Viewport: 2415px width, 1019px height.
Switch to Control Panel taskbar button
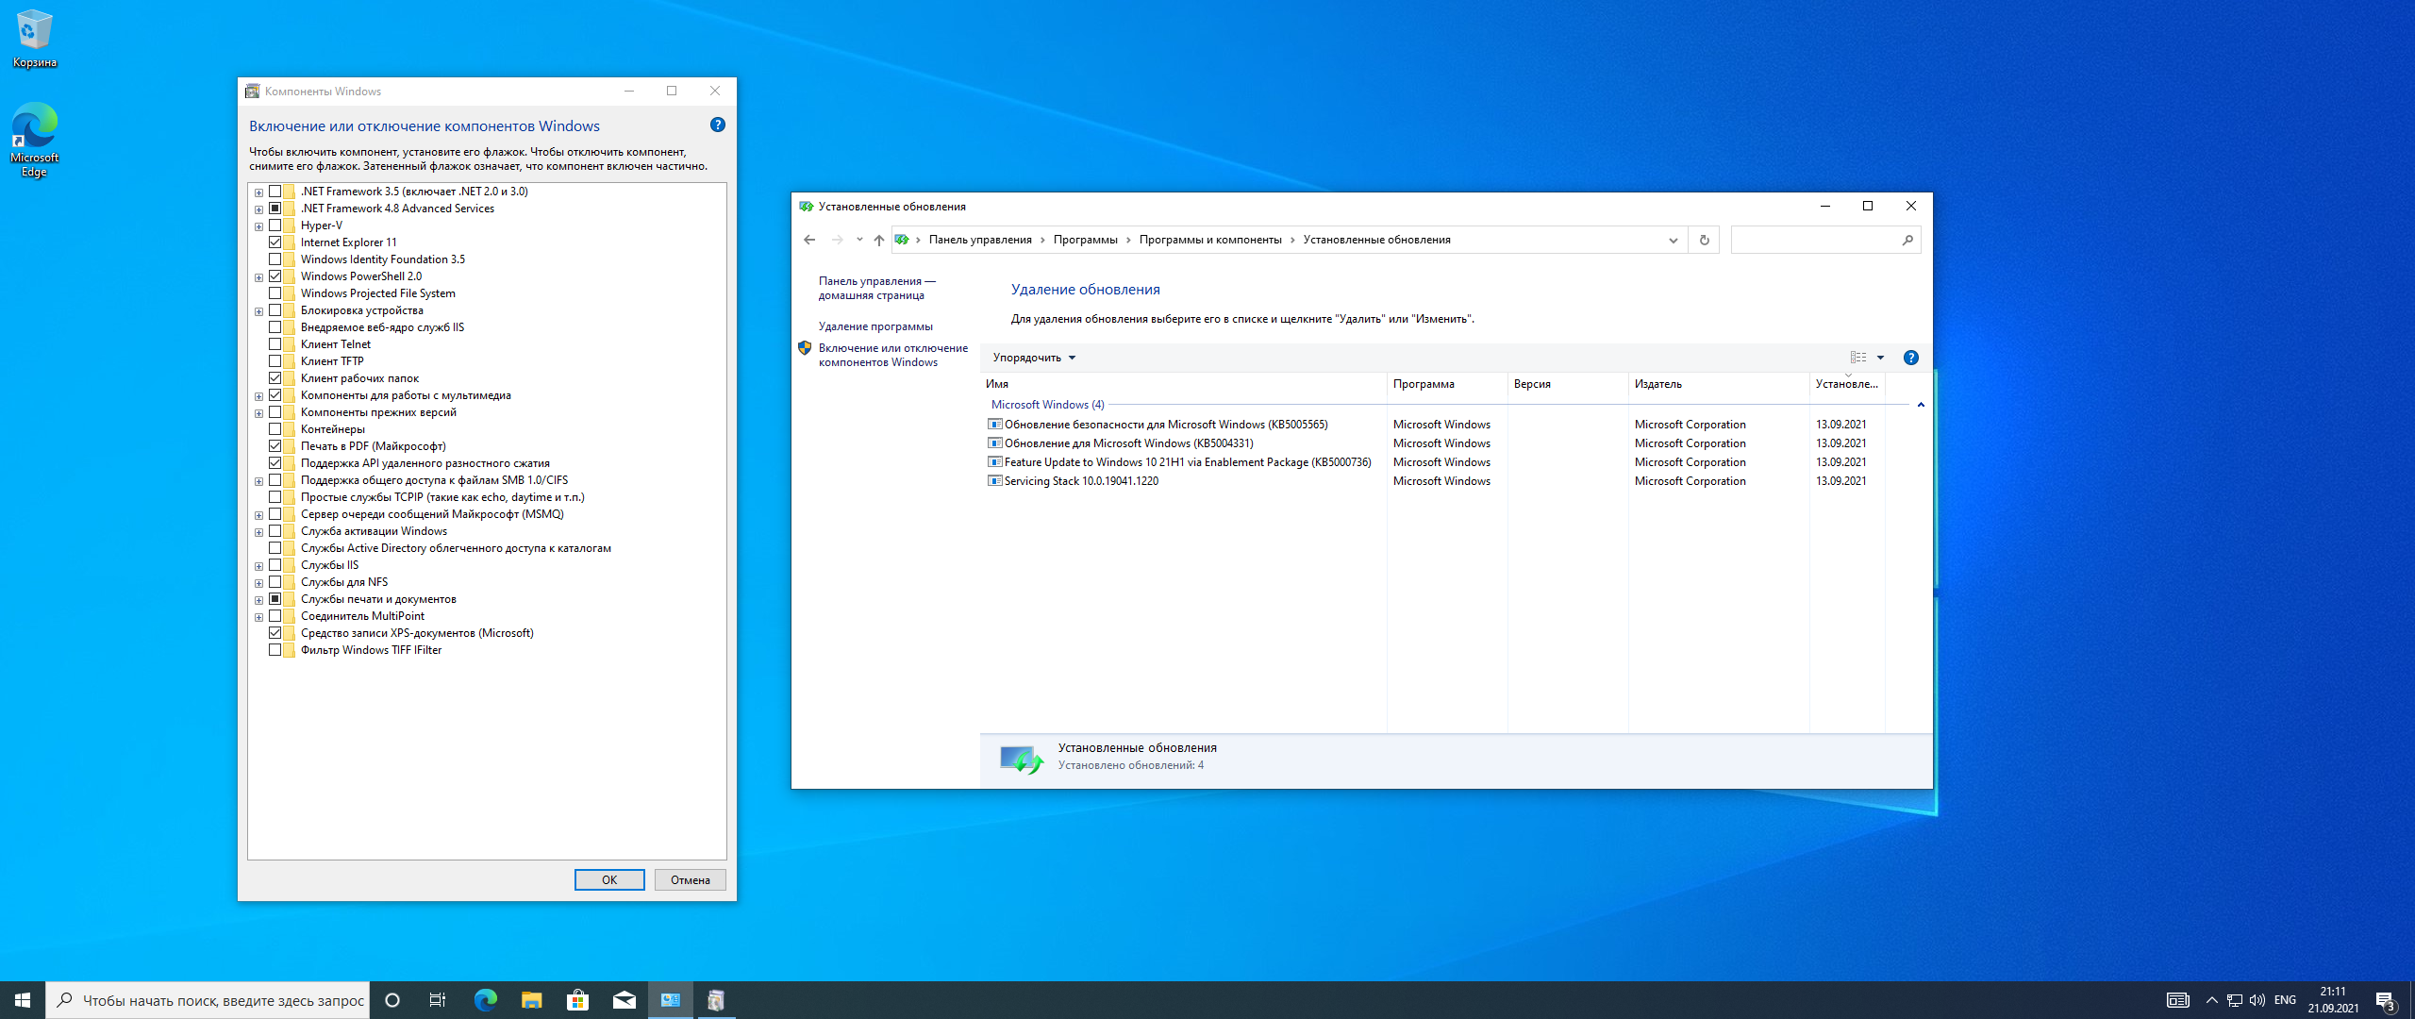[x=670, y=1000]
